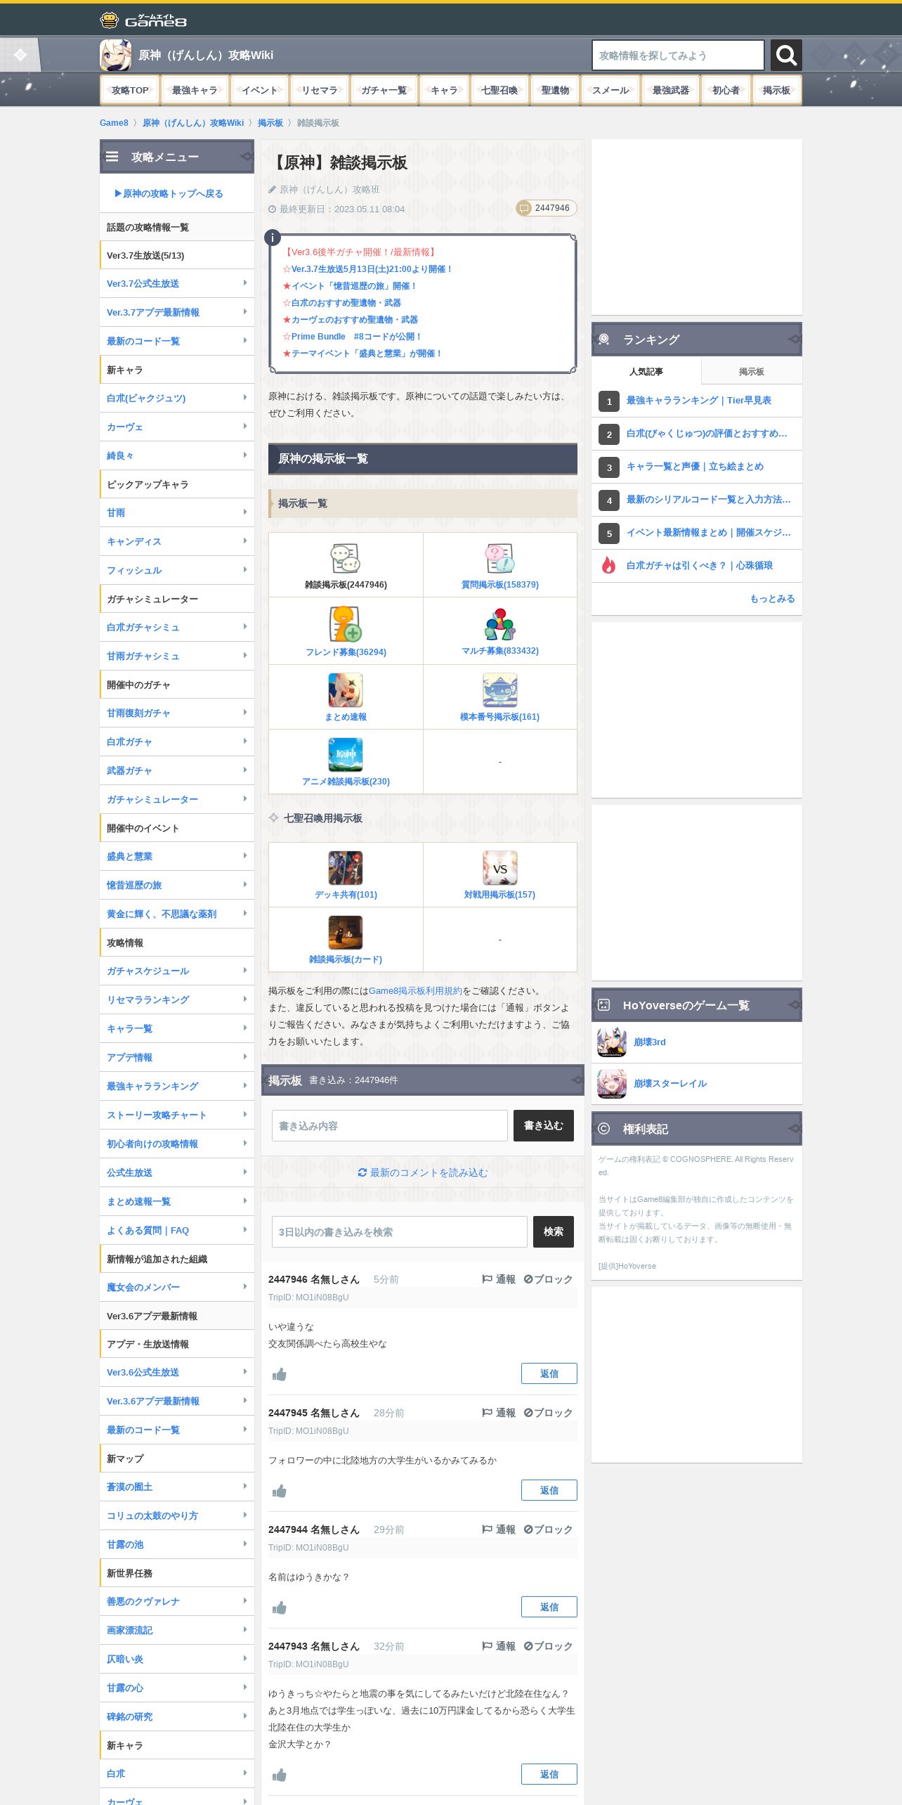The width and height of the screenshot is (902, 1805).
Task: Open the 盛典と慧業 sidebar row
Action: coord(177,856)
